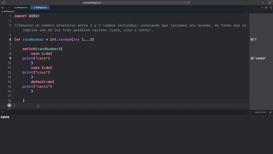273x154 pixels.
Task: Click line number 5 in the gutter
Action: click(x=10, y=39)
